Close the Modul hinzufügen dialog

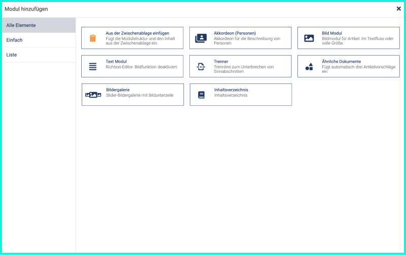coord(399,9)
